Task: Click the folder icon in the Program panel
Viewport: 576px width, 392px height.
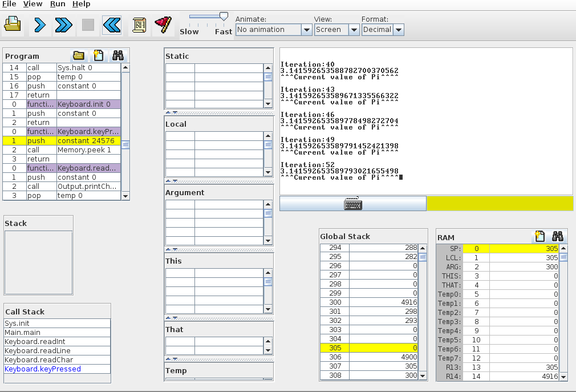Action: click(x=79, y=55)
